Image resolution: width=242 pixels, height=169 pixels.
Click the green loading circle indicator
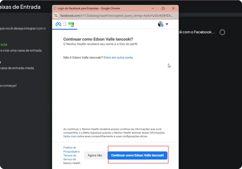[222, 32]
